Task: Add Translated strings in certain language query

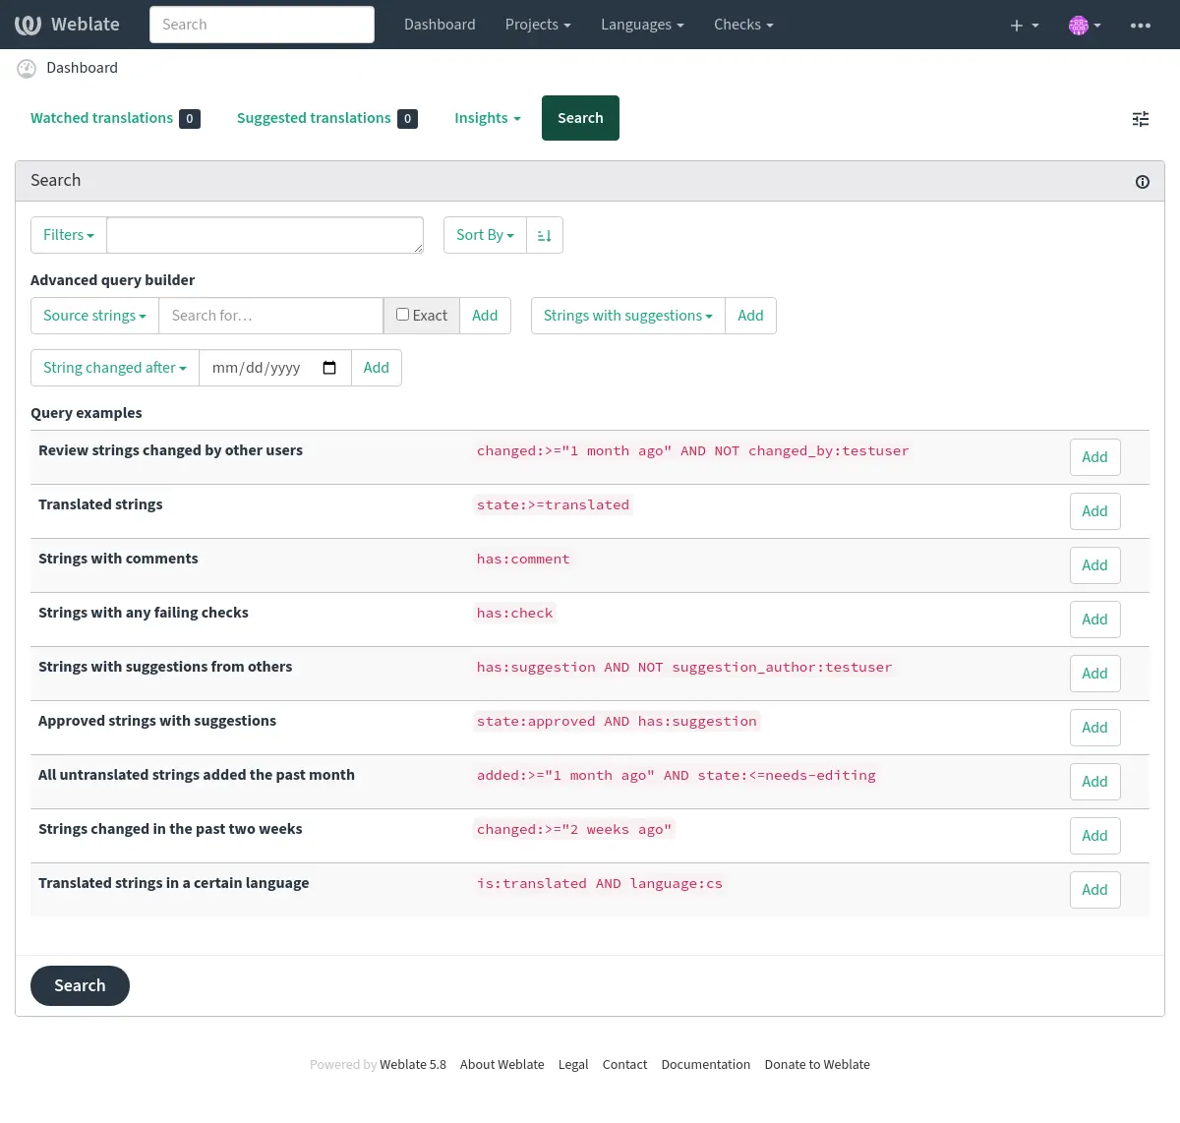Action: pyautogui.click(x=1094, y=890)
